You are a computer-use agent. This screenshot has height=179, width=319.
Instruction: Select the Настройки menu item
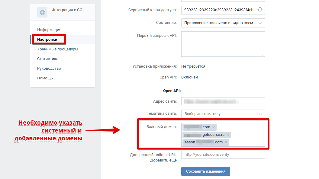coord(47,40)
